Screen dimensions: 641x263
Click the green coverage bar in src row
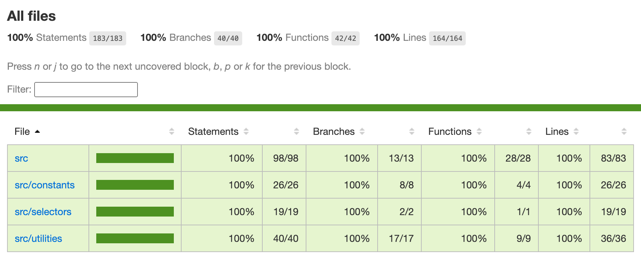click(135, 158)
